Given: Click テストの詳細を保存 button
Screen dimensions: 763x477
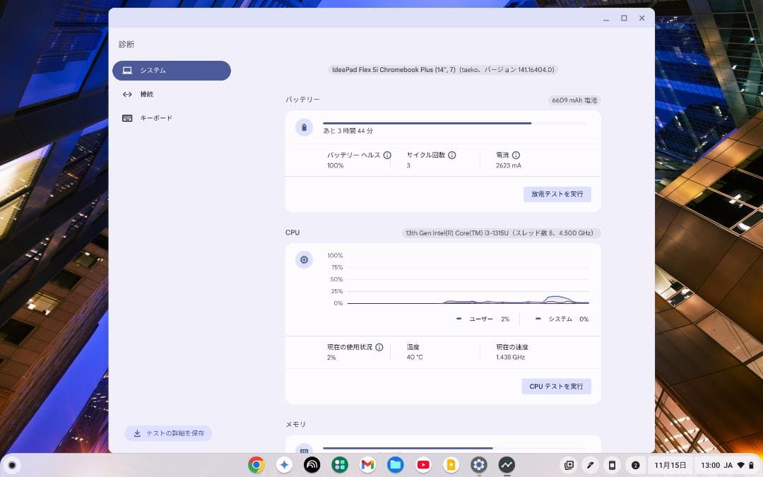Looking at the screenshot, I should (168, 433).
